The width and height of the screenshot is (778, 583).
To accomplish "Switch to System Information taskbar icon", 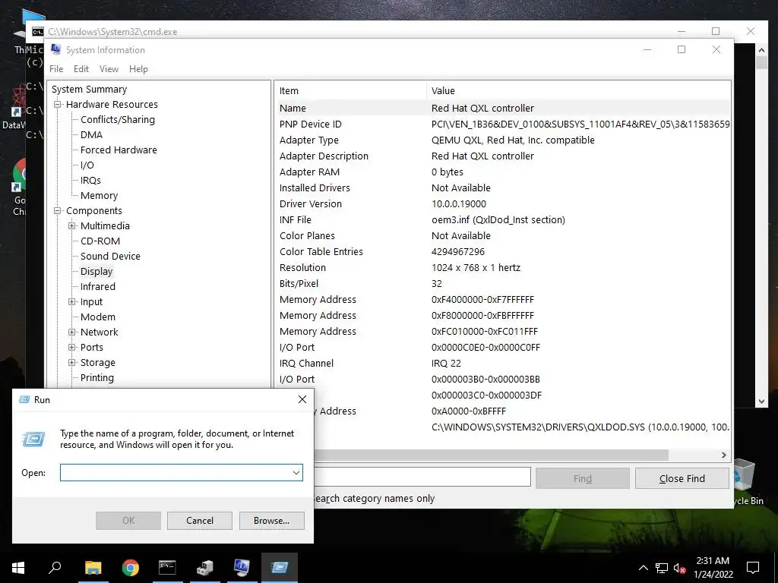I will [x=242, y=568].
